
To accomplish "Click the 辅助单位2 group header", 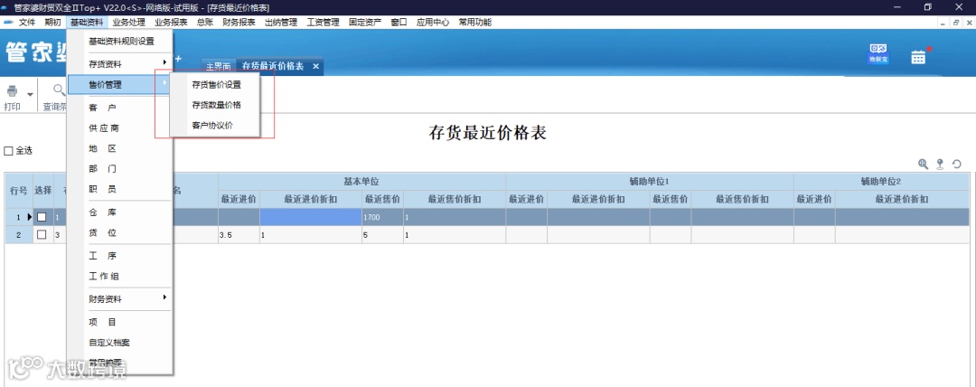I will (881, 182).
